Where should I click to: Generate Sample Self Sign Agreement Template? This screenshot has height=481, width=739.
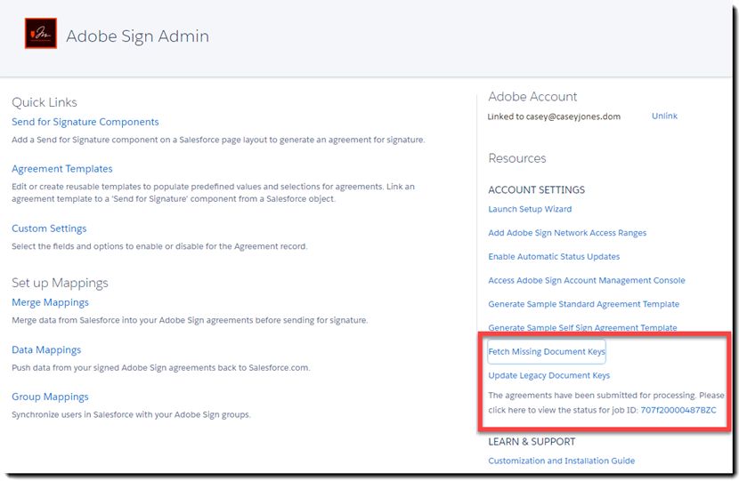tap(582, 327)
